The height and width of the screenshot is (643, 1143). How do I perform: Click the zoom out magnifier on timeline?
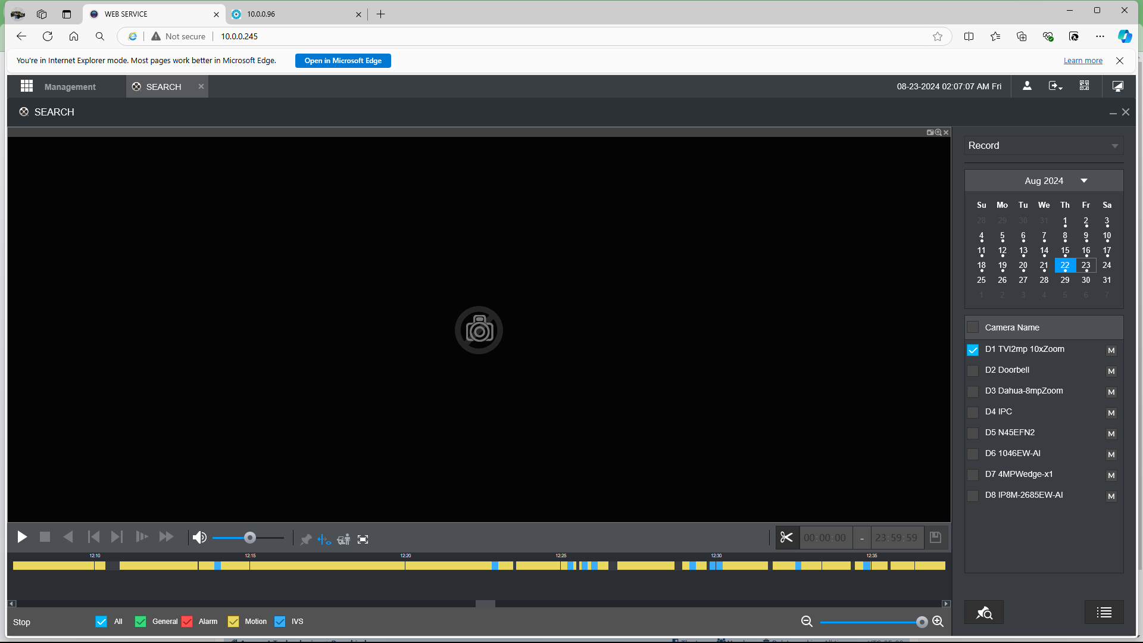[807, 622]
